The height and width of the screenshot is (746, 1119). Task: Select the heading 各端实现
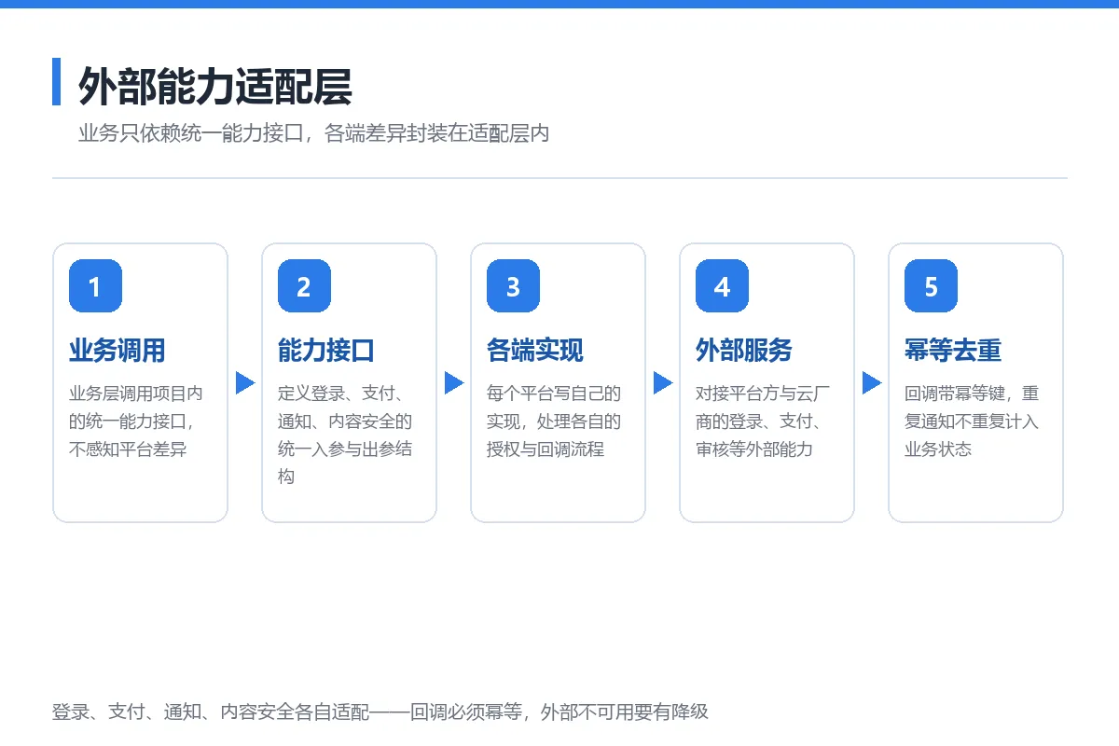point(535,351)
